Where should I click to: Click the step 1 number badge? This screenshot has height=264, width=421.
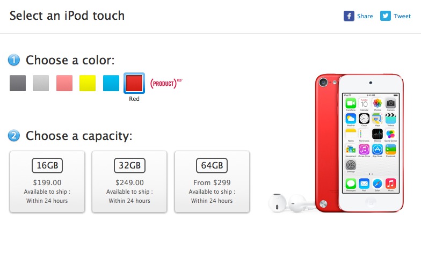coord(14,60)
